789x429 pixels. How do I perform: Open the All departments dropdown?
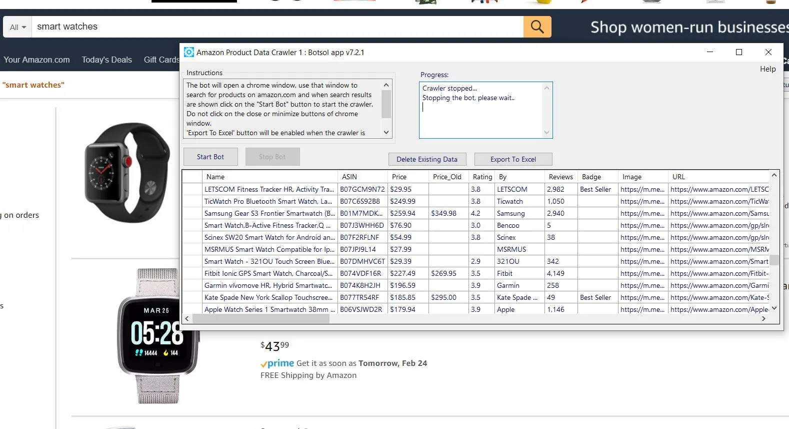click(17, 27)
